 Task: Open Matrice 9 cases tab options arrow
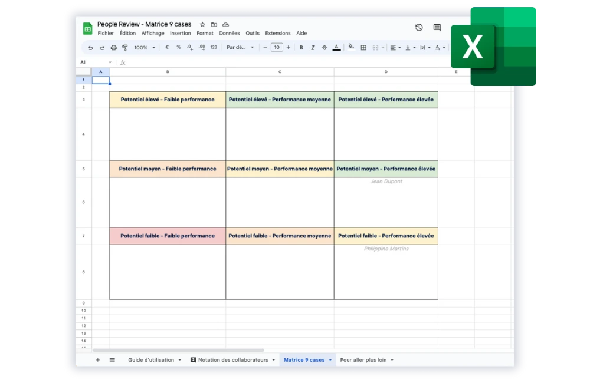coord(330,360)
